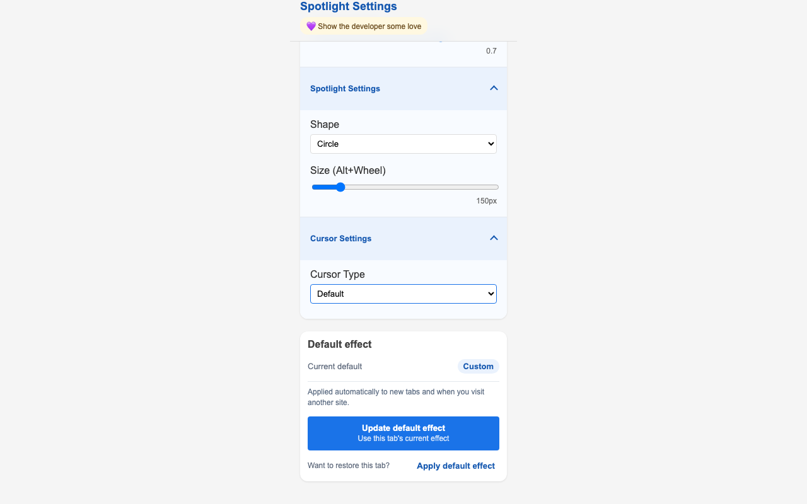Click the far right end of the Size slider track
Image resolution: width=807 pixels, height=504 pixels.
pos(497,187)
